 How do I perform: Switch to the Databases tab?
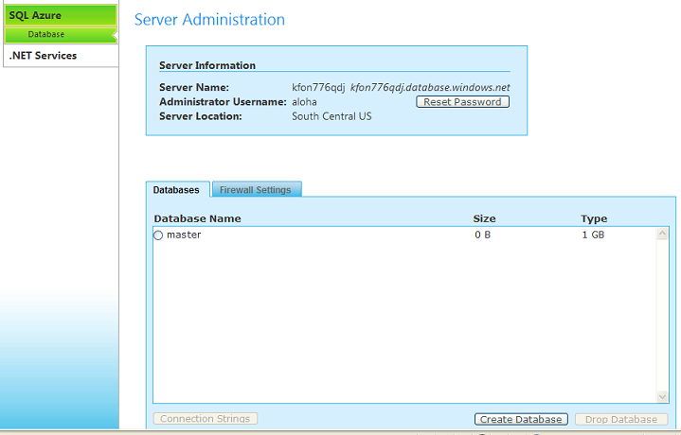coord(176,190)
